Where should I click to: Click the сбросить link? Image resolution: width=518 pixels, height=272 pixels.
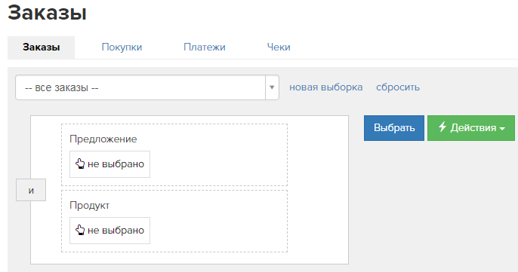pyautogui.click(x=398, y=87)
